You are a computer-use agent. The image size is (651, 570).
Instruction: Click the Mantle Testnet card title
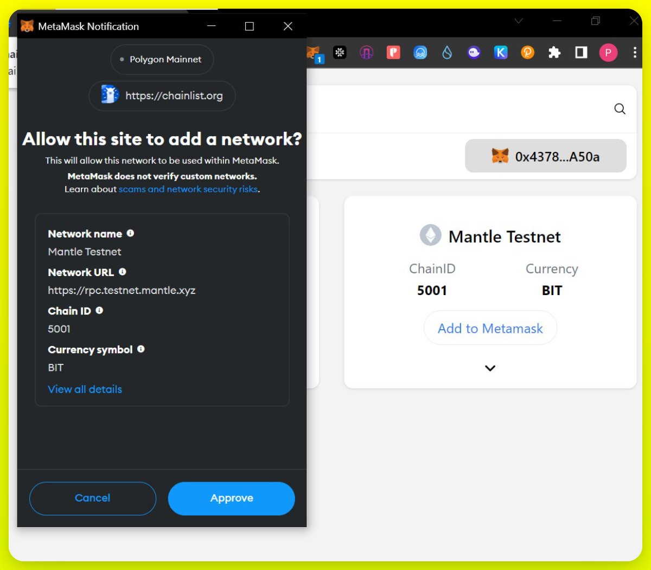pos(505,236)
